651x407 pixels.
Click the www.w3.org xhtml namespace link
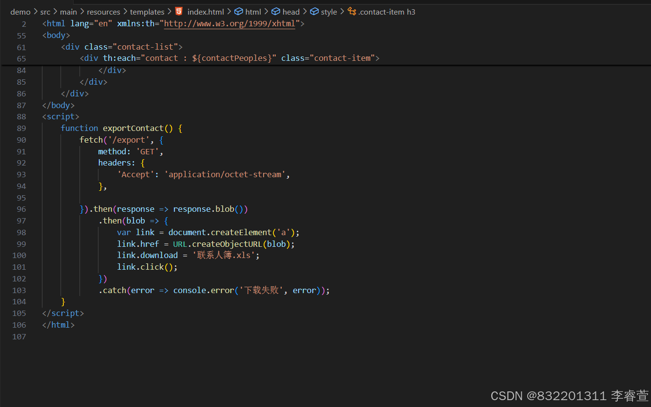(230, 23)
